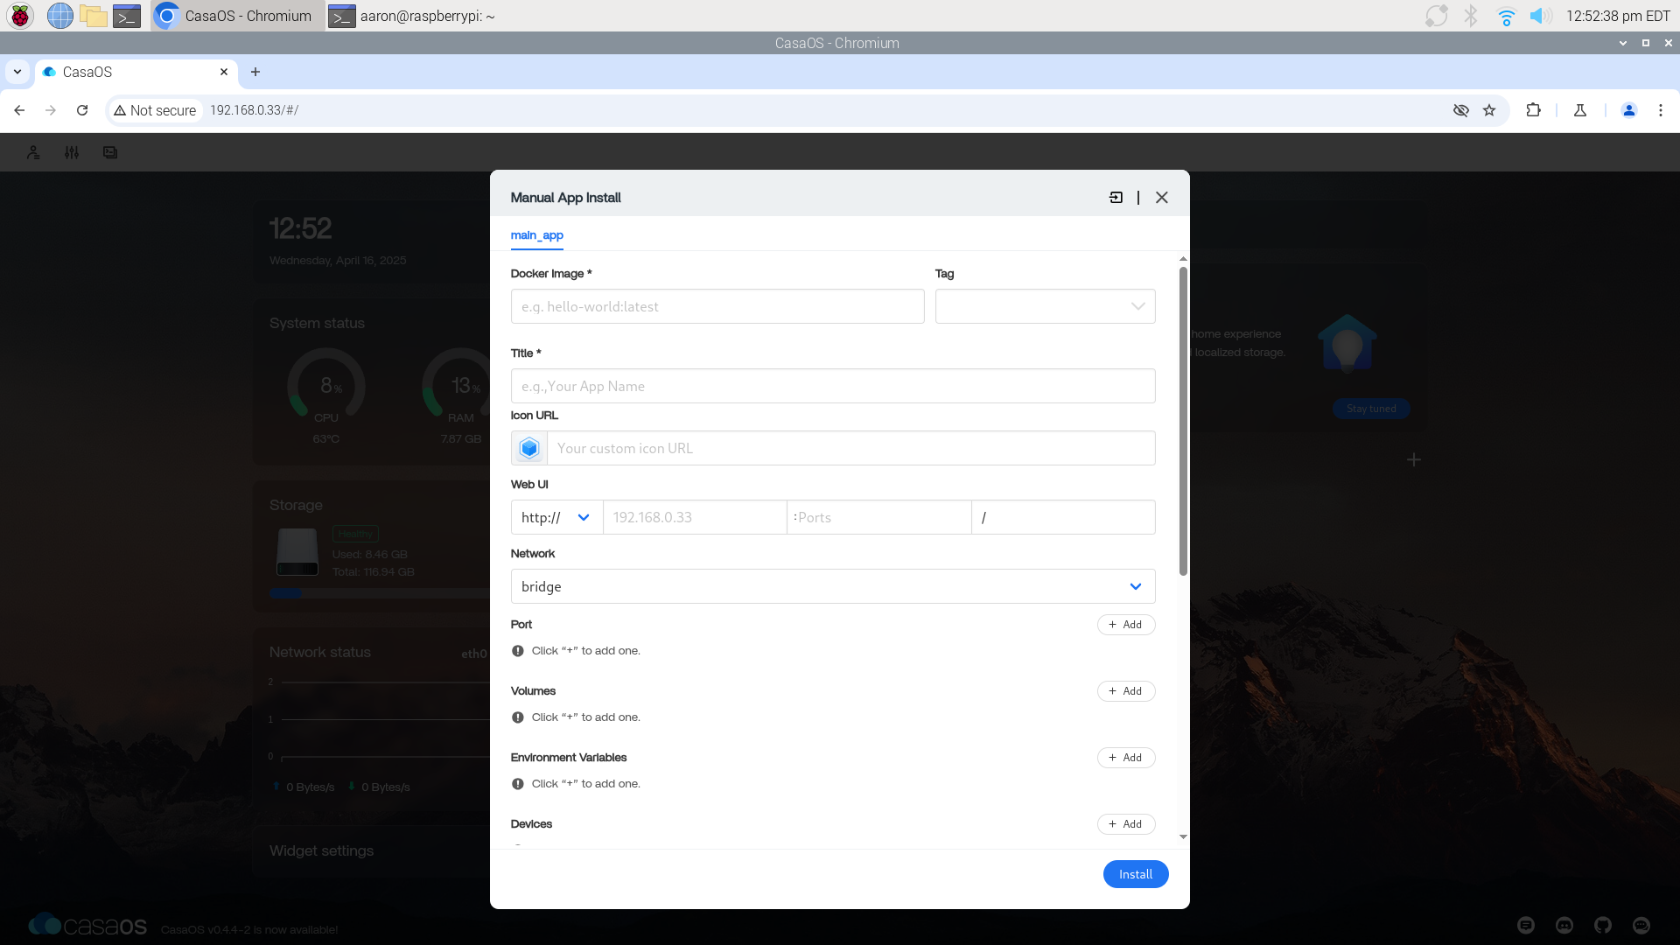1680x945 pixels.
Task: Open Chromium Labs flask icon
Action: pos(1580,110)
